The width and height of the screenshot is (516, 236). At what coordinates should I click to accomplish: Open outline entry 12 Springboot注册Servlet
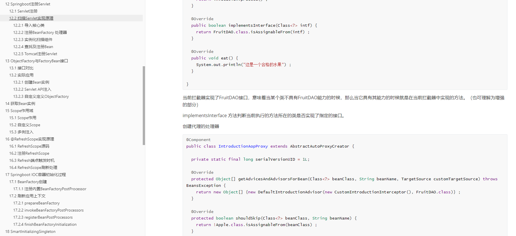pos(28,4)
